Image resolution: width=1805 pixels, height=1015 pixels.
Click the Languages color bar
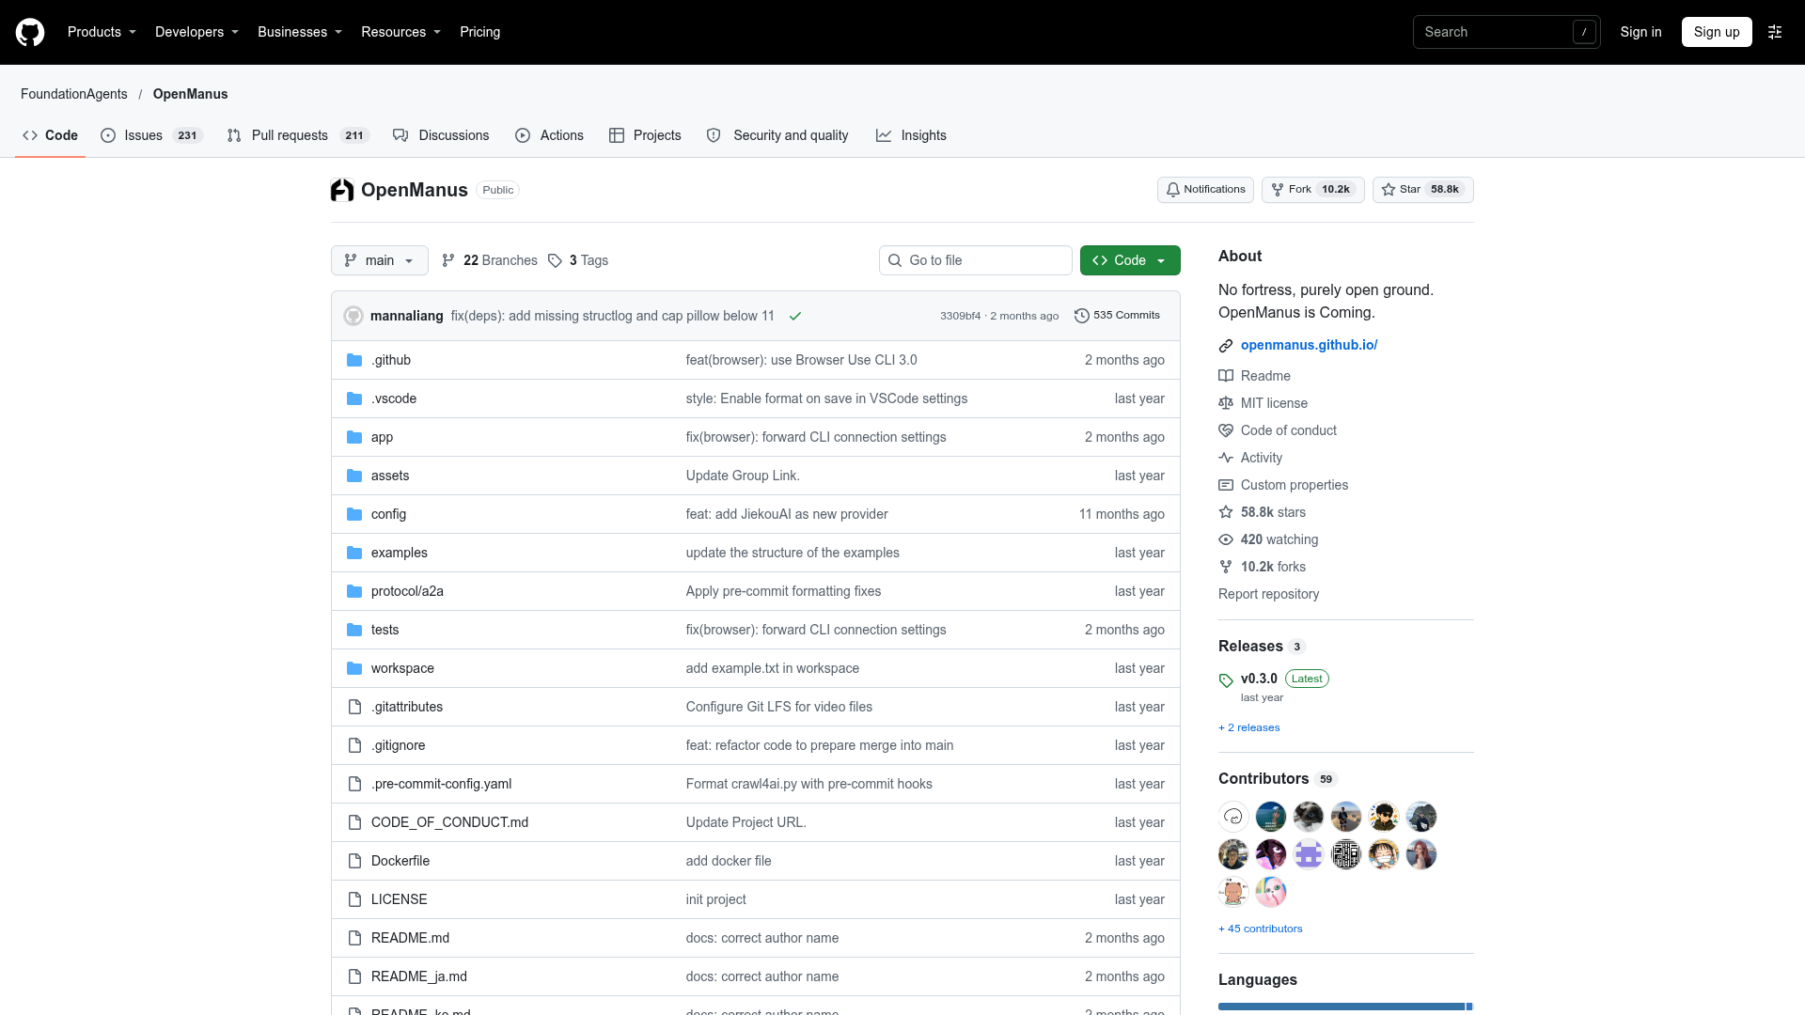pyautogui.click(x=1345, y=1007)
